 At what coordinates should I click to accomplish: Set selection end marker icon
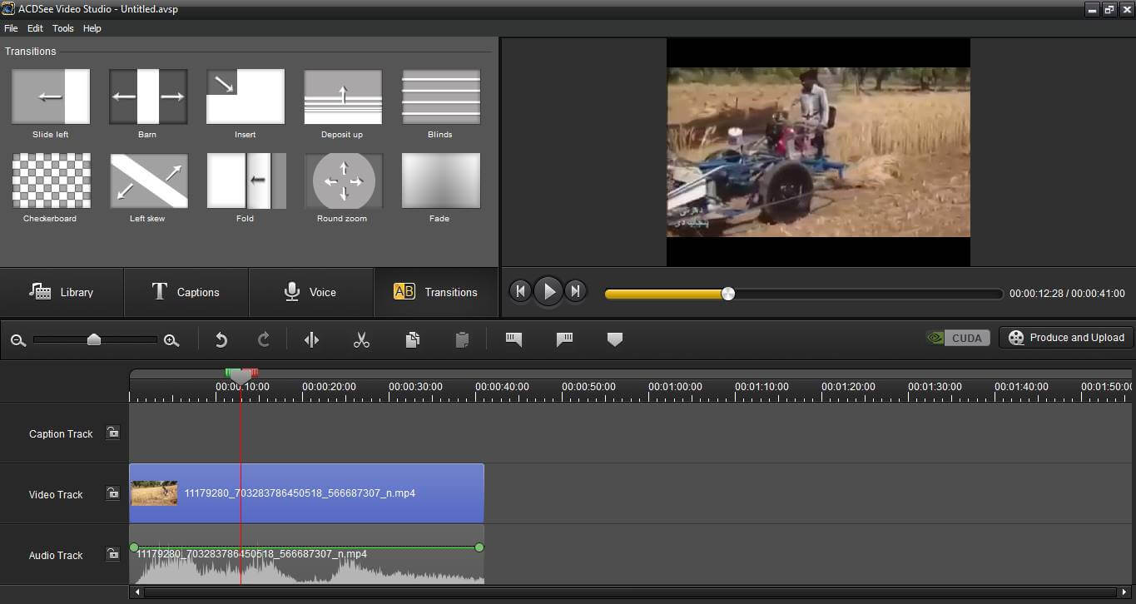click(x=564, y=339)
